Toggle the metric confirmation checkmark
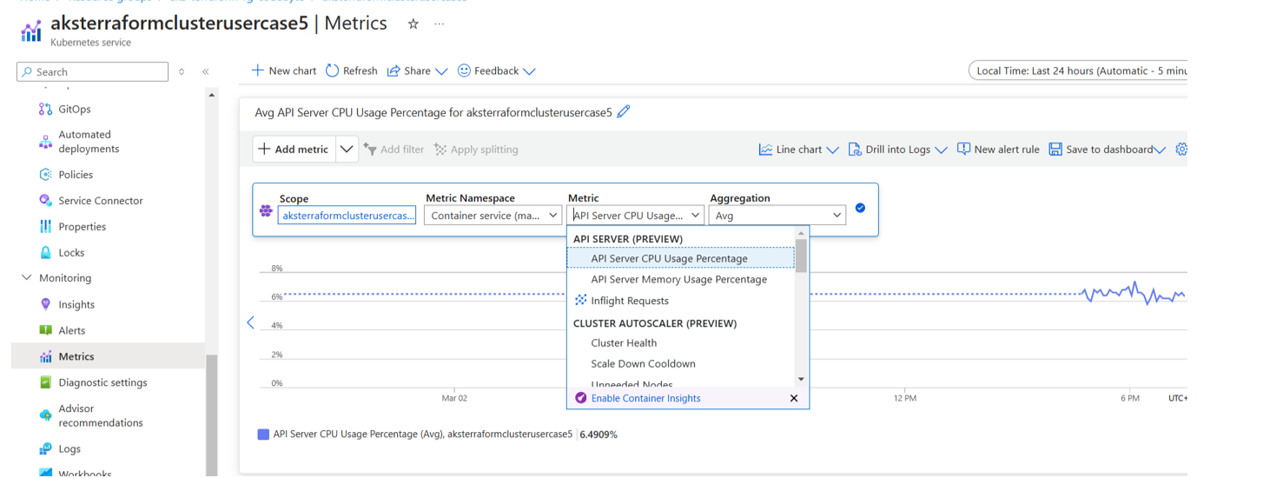 point(860,208)
